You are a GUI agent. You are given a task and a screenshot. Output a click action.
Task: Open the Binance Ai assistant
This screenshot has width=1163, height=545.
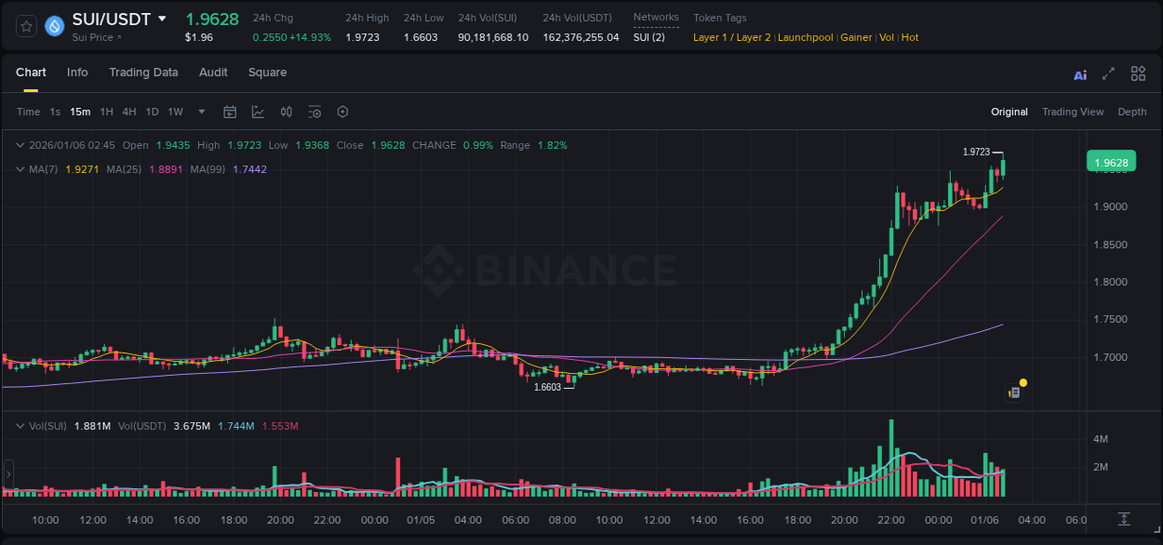pyautogui.click(x=1079, y=73)
